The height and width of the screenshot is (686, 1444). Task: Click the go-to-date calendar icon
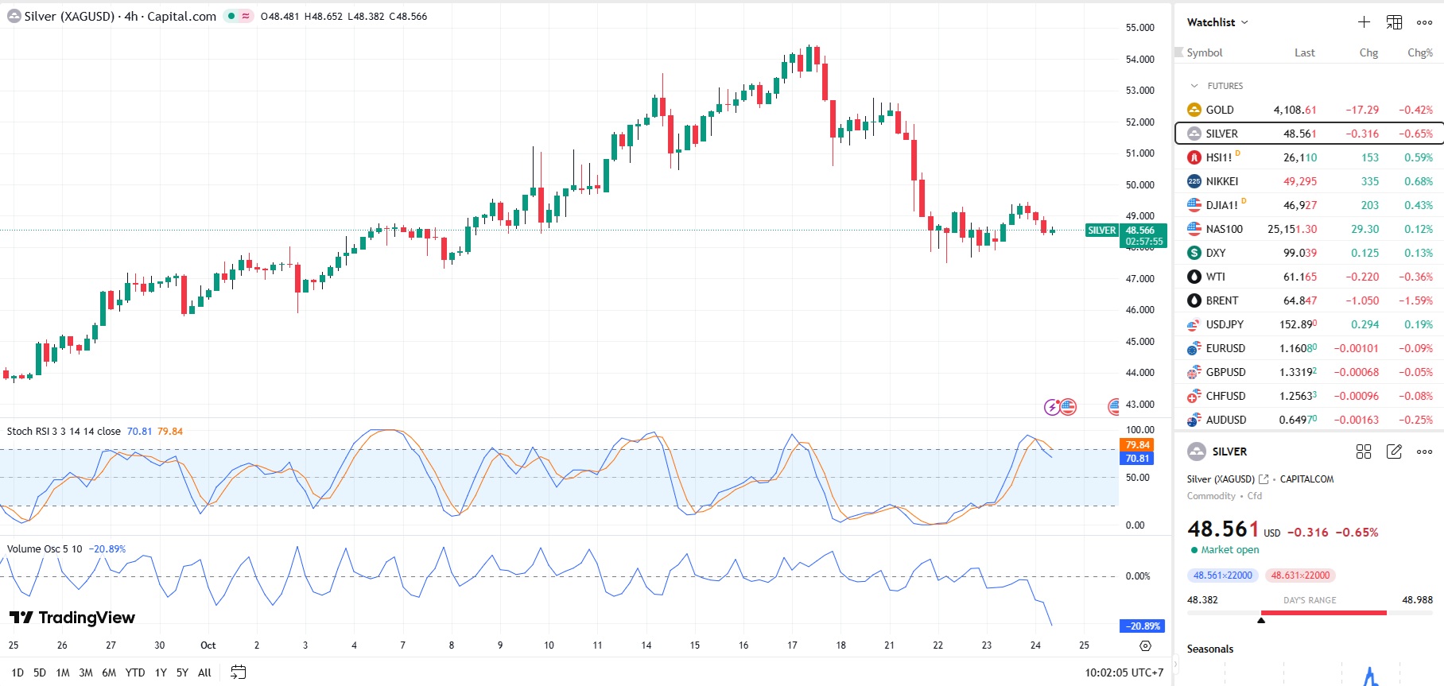pyautogui.click(x=238, y=672)
